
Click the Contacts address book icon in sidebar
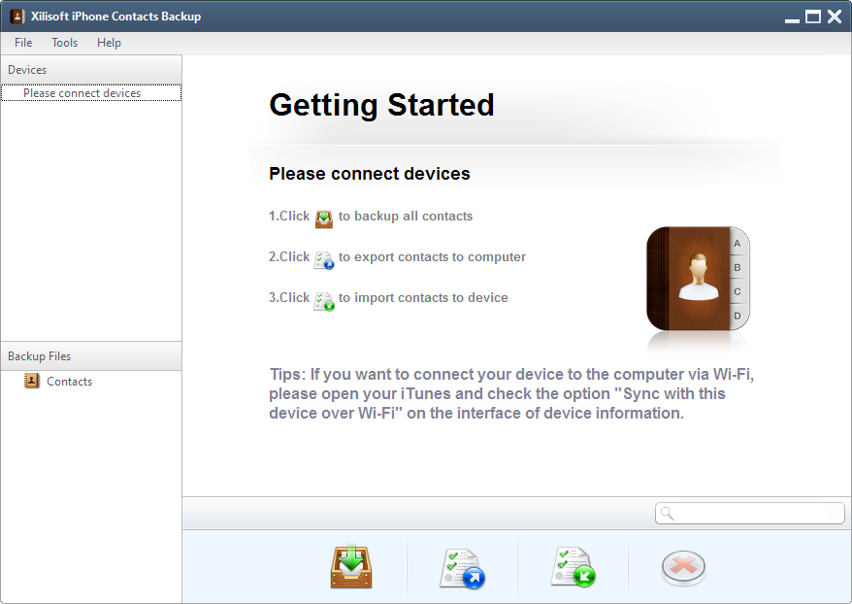(x=31, y=381)
